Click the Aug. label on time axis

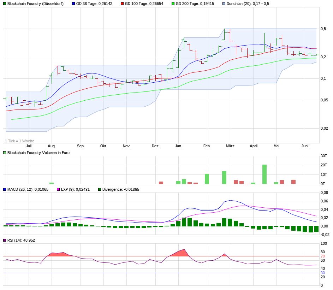[x=52, y=146]
